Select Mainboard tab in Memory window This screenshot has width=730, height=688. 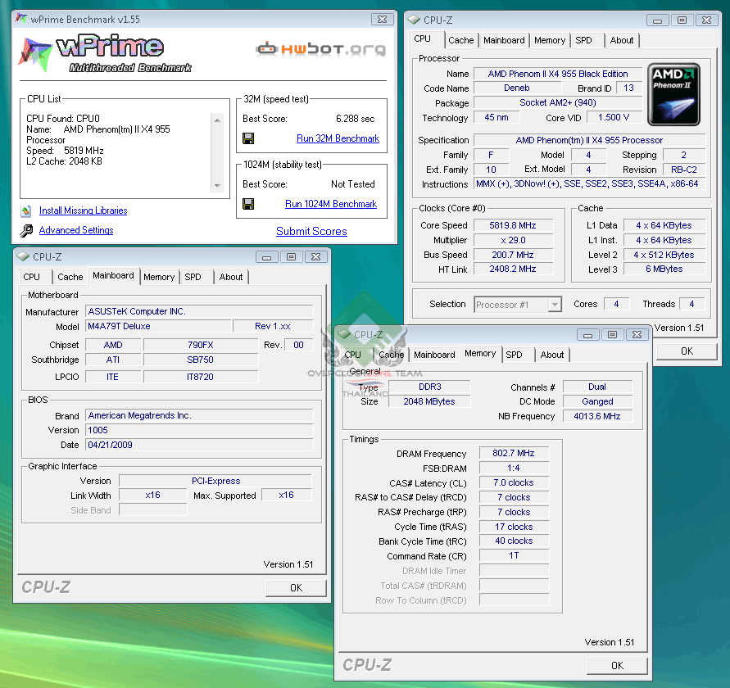434,355
